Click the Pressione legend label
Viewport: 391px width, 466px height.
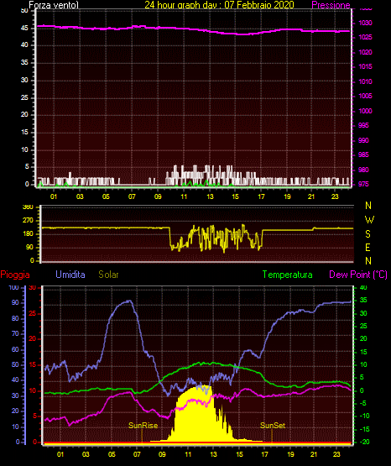[331, 5]
